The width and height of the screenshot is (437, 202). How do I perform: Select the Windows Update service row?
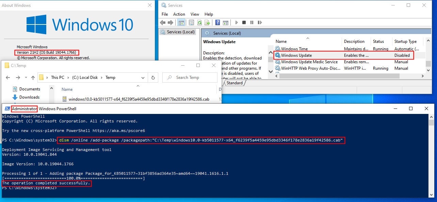pyautogui.click(x=296, y=55)
